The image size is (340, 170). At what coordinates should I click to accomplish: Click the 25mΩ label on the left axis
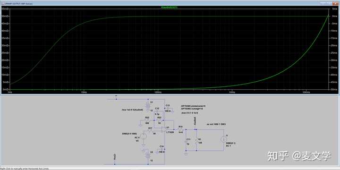click(x=5, y=53)
